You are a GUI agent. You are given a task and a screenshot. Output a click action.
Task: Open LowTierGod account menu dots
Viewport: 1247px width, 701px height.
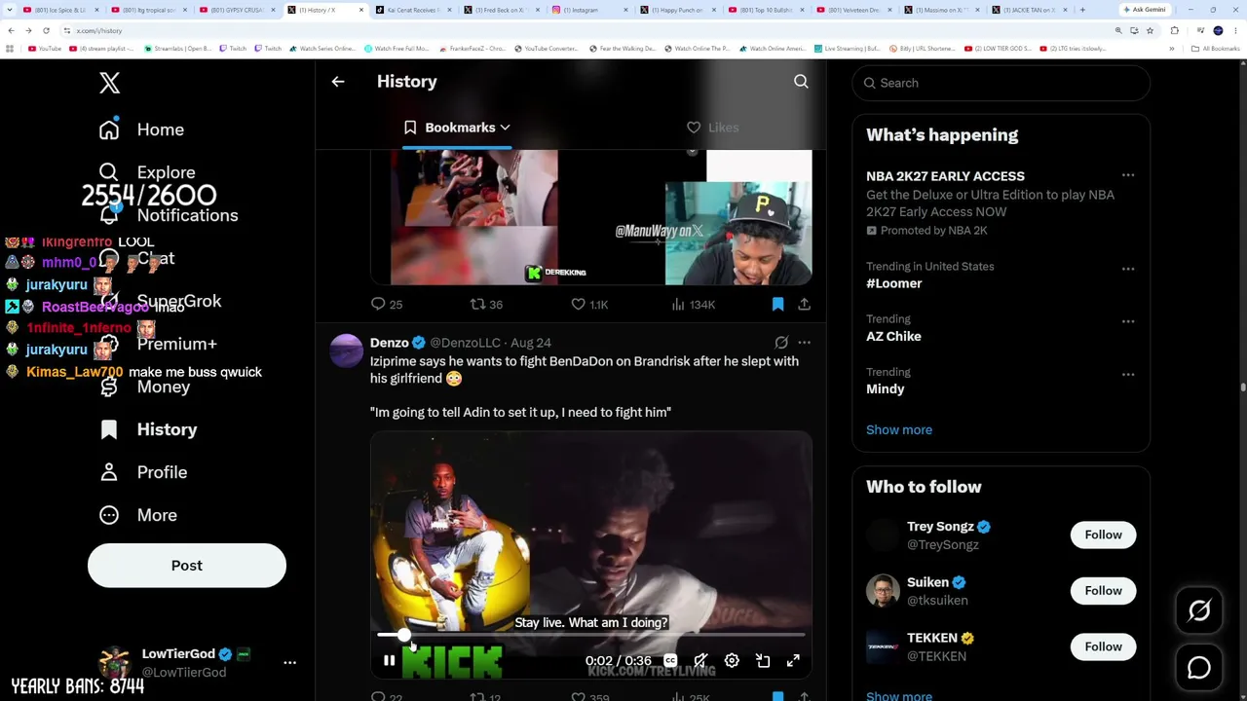[x=289, y=663]
